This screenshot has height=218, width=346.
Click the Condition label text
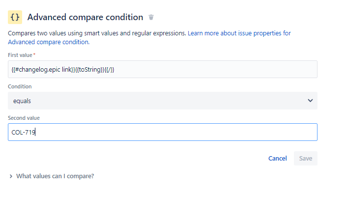(20, 86)
